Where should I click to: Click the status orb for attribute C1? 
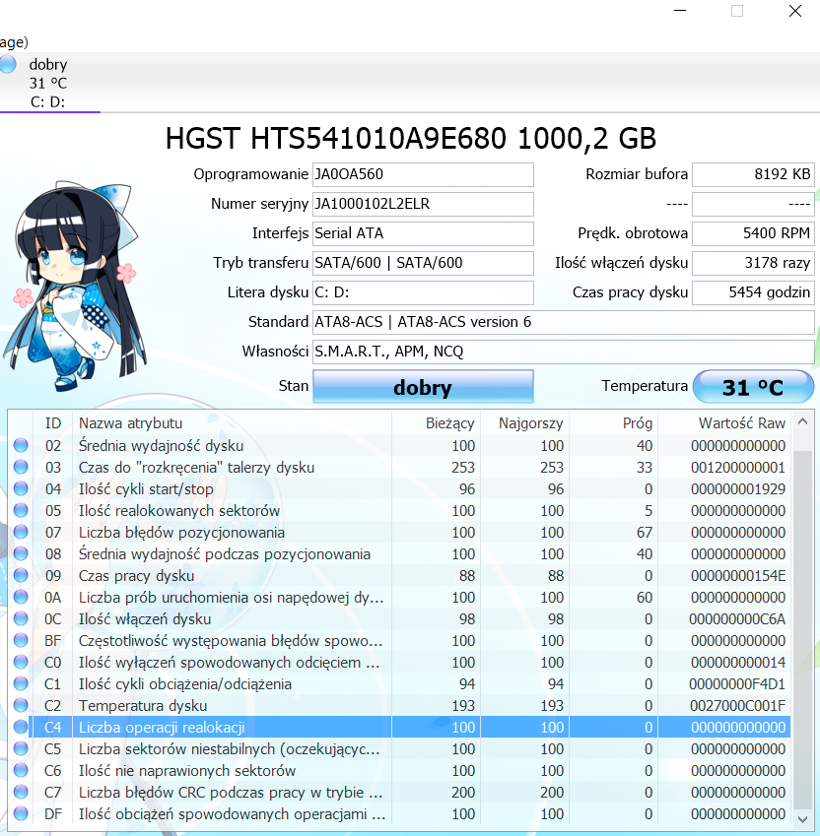(21, 684)
